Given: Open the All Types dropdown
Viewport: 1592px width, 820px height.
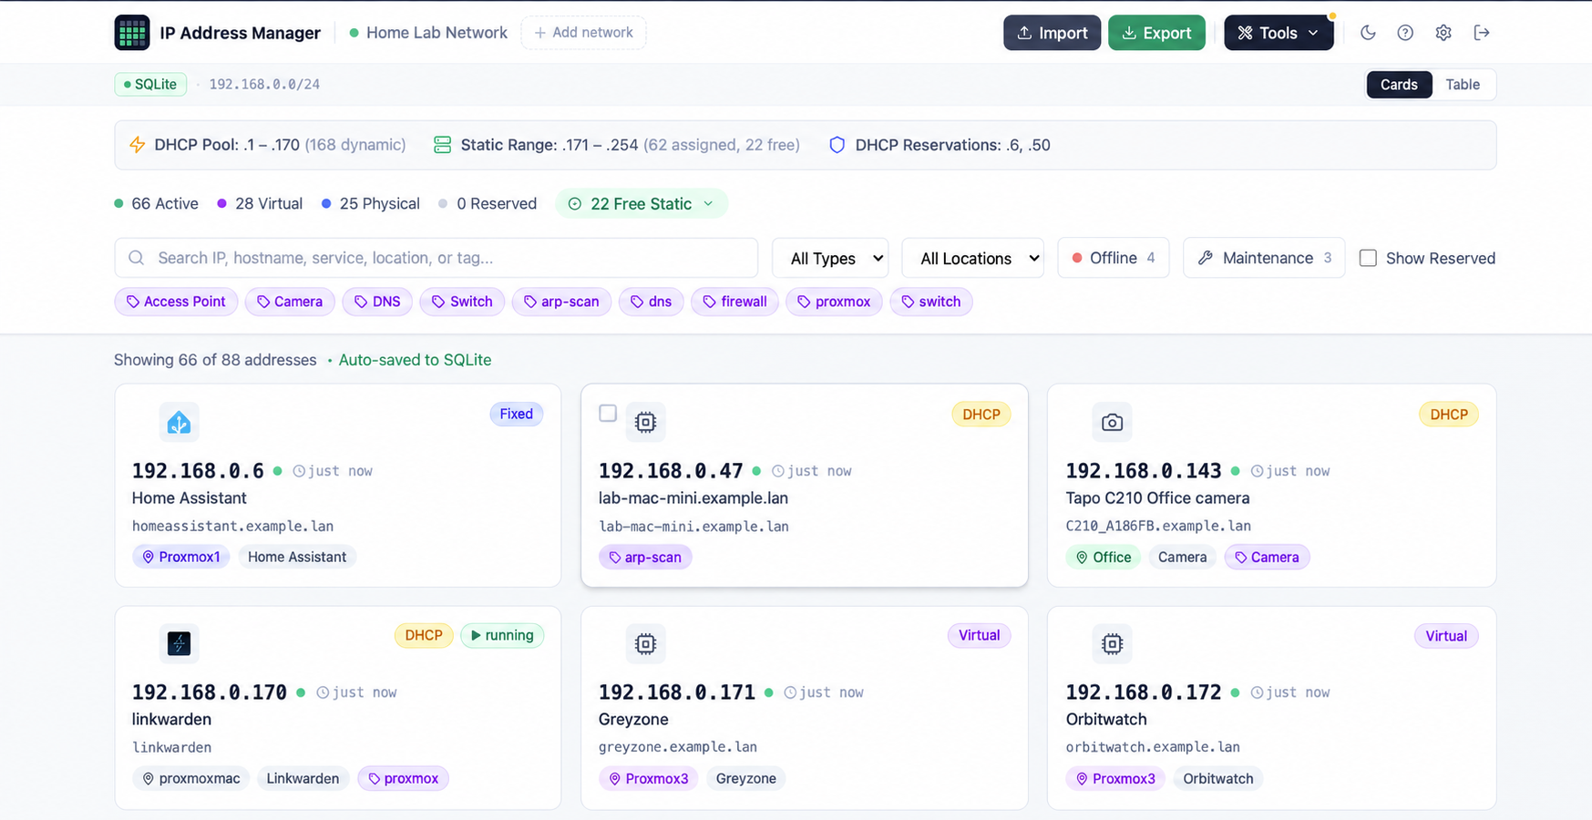Looking at the screenshot, I should 830,258.
